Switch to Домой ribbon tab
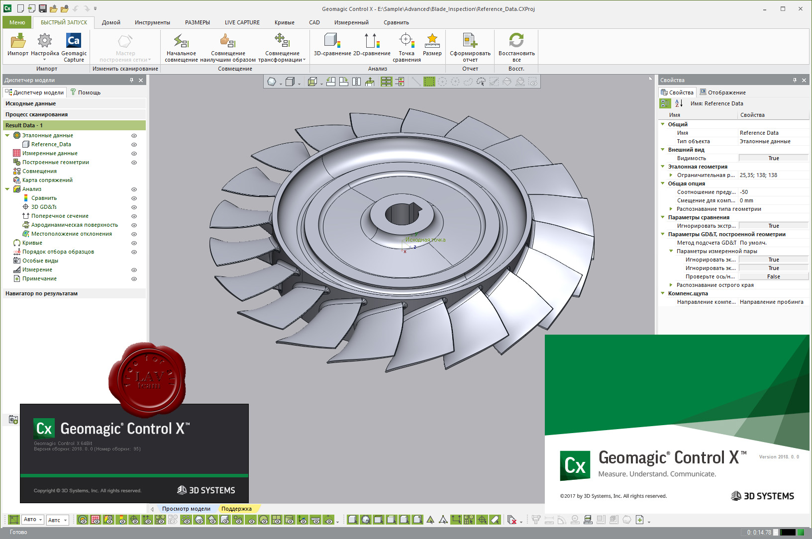812x539 pixels. 111,22
